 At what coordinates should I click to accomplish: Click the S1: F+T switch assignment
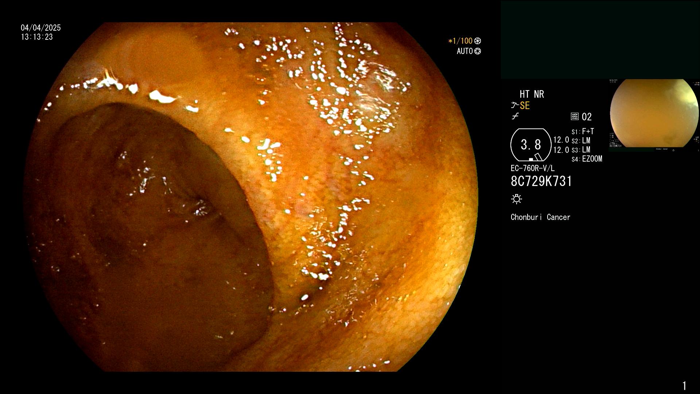[x=583, y=131]
